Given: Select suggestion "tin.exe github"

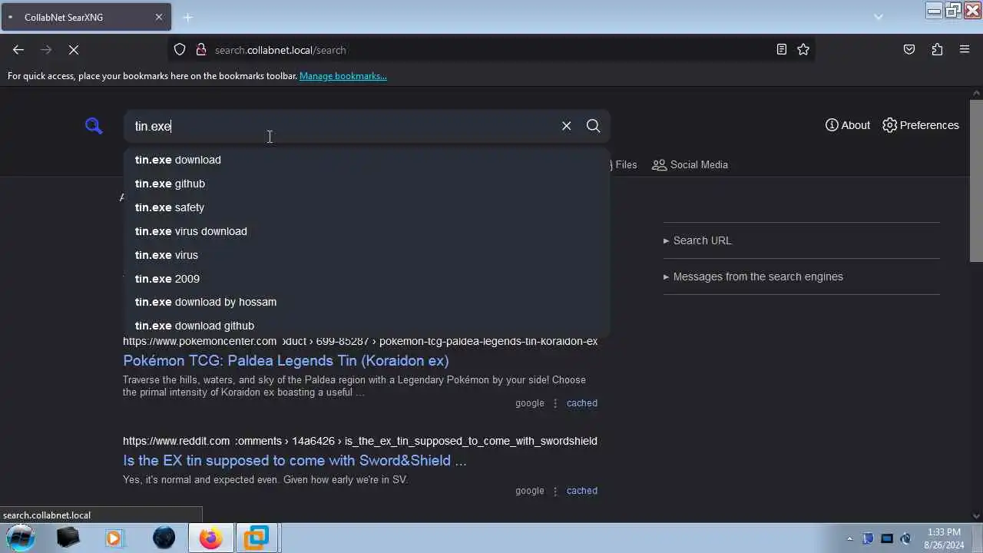Looking at the screenshot, I should click(367, 184).
